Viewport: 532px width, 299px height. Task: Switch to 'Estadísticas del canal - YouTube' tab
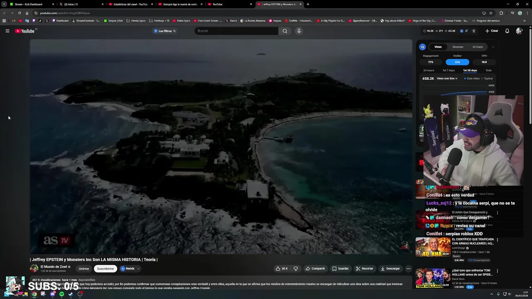click(x=131, y=4)
